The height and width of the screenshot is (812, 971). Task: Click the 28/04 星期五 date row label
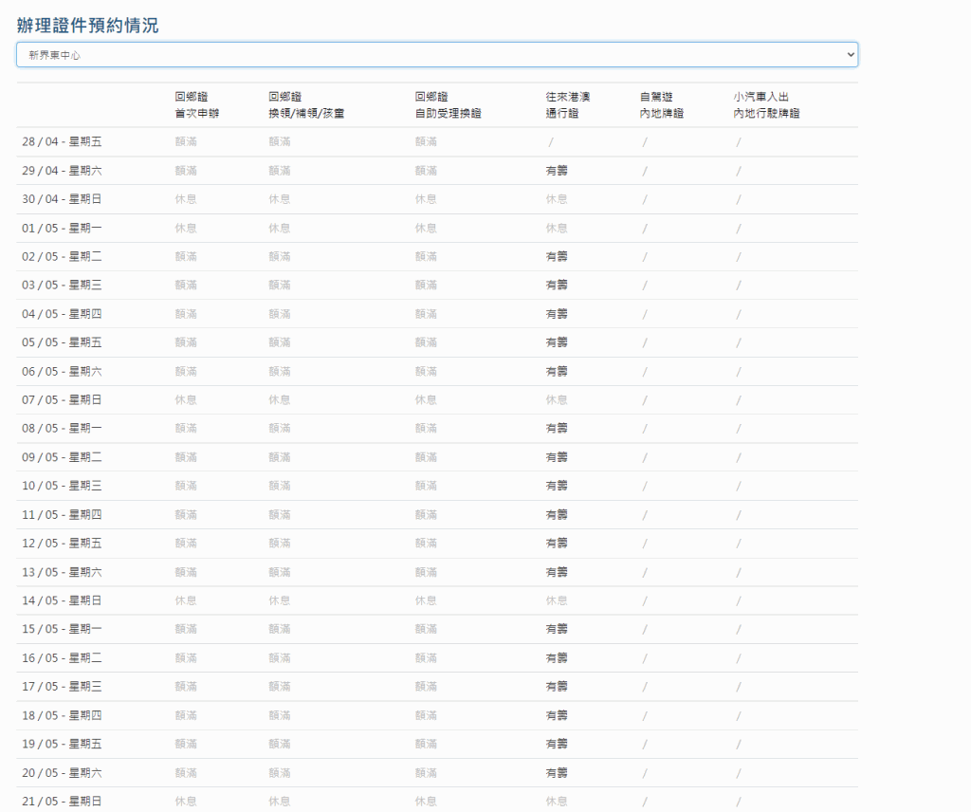pos(62,142)
